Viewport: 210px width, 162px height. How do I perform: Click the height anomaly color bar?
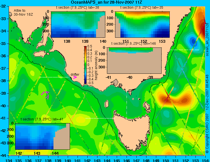coord(85,65)
